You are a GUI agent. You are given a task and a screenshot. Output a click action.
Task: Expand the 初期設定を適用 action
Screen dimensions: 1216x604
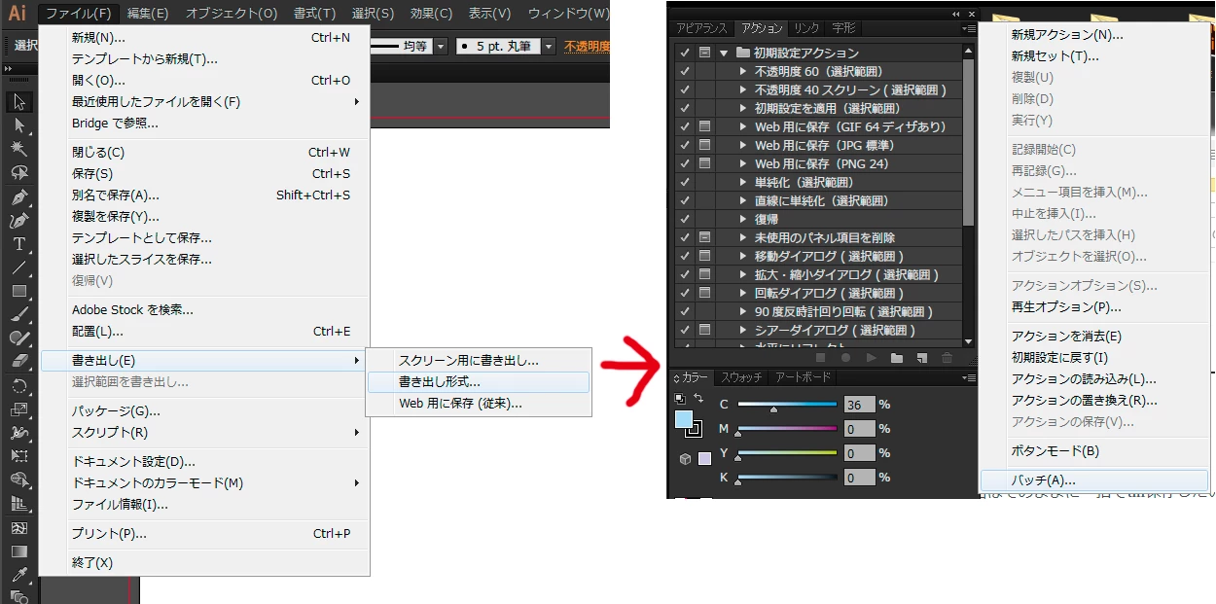click(x=742, y=108)
